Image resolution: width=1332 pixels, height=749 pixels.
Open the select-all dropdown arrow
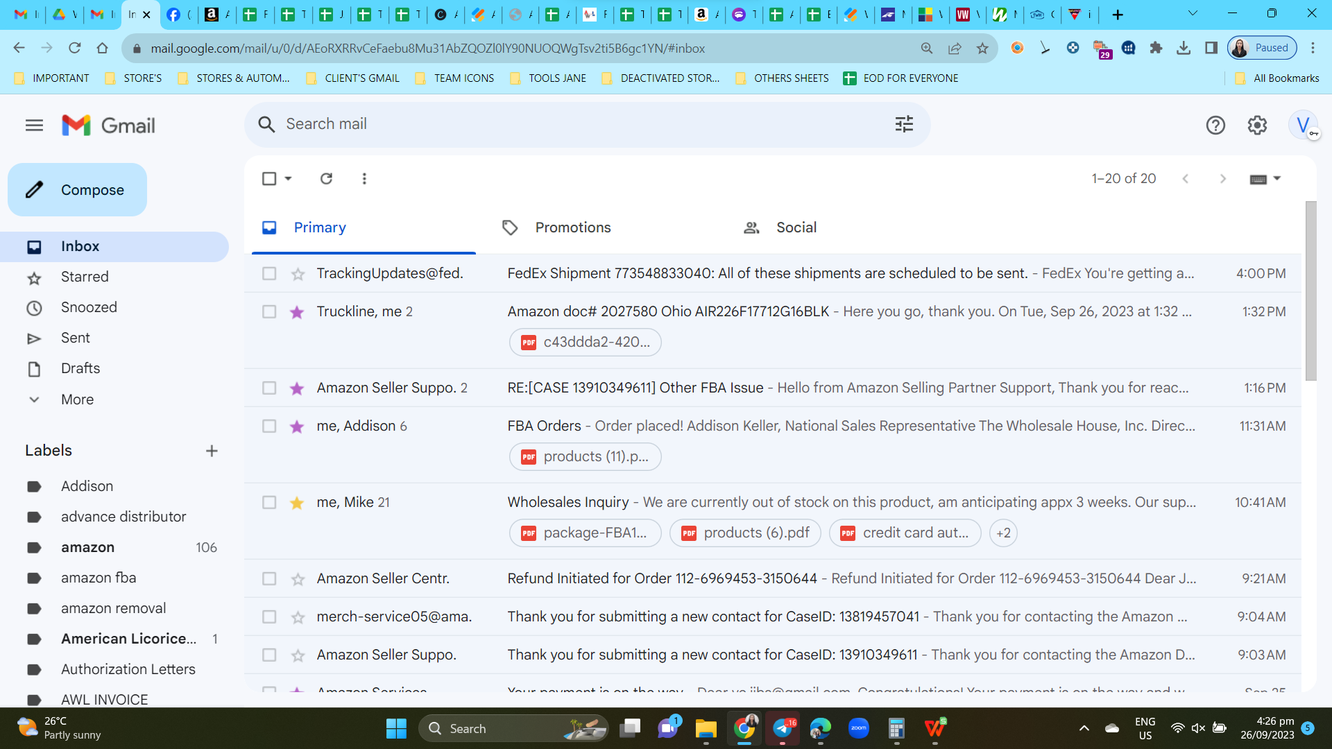[x=289, y=179]
